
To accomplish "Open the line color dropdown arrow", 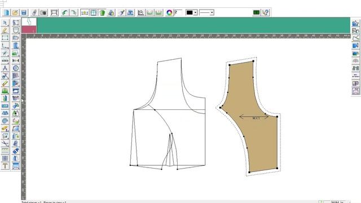I will click(x=195, y=12).
